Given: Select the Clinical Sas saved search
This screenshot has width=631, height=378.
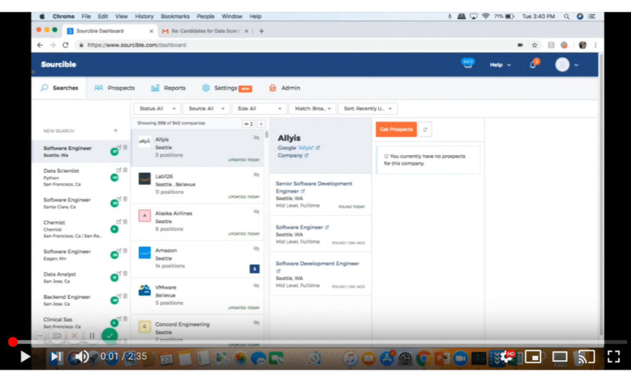Looking at the screenshot, I should point(81,323).
